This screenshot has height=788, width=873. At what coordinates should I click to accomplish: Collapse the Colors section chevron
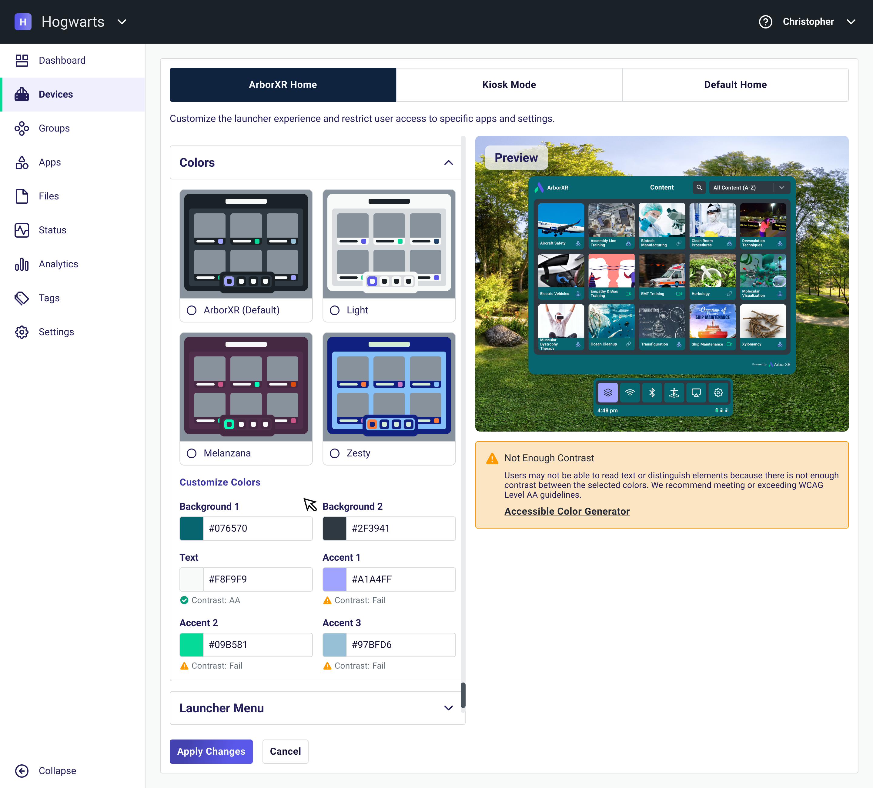[448, 163]
